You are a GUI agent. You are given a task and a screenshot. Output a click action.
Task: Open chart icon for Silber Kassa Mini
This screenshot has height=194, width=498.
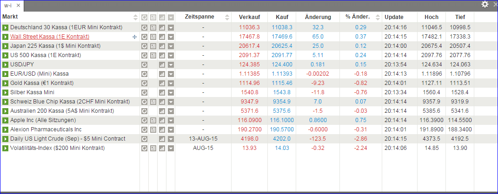point(162,92)
